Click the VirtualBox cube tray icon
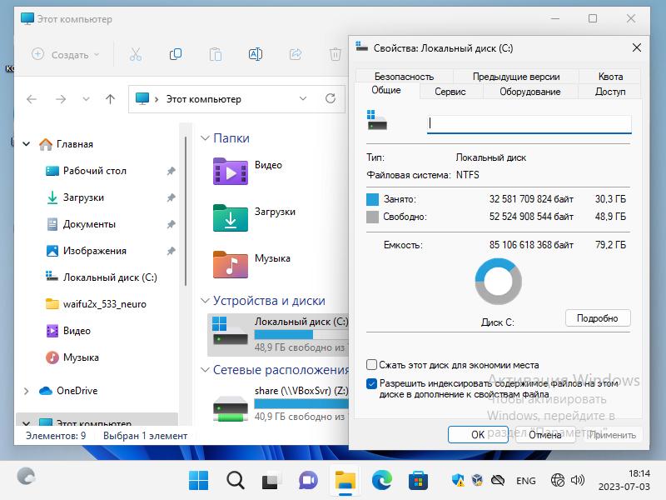 pyautogui.click(x=477, y=481)
